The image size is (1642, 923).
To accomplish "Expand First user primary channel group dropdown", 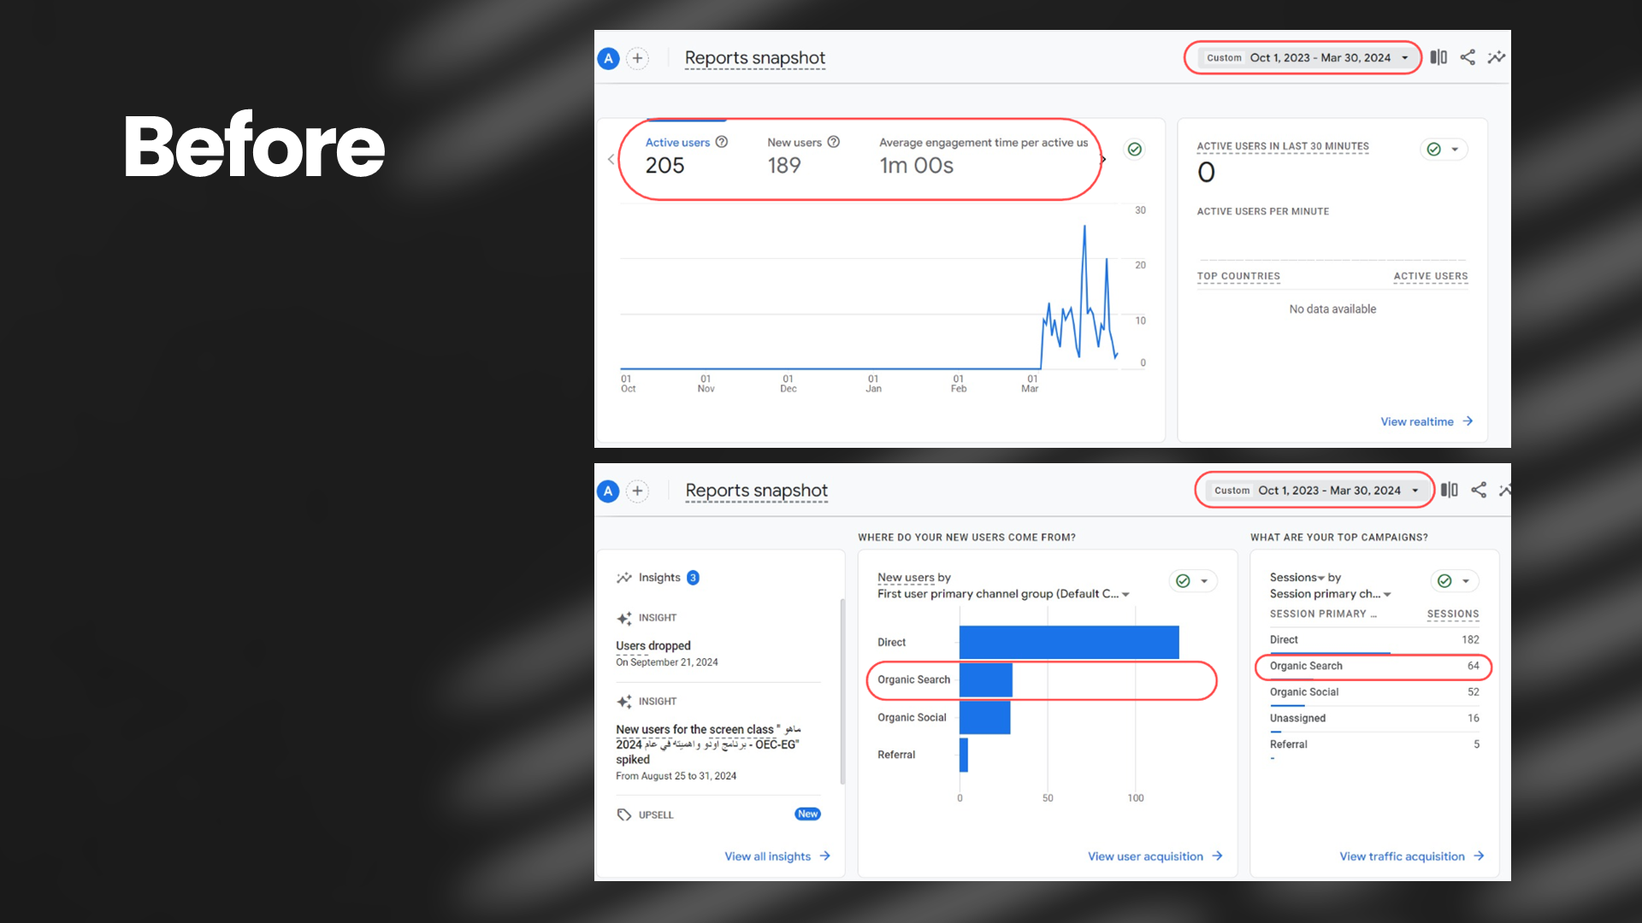I will tap(1125, 594).
